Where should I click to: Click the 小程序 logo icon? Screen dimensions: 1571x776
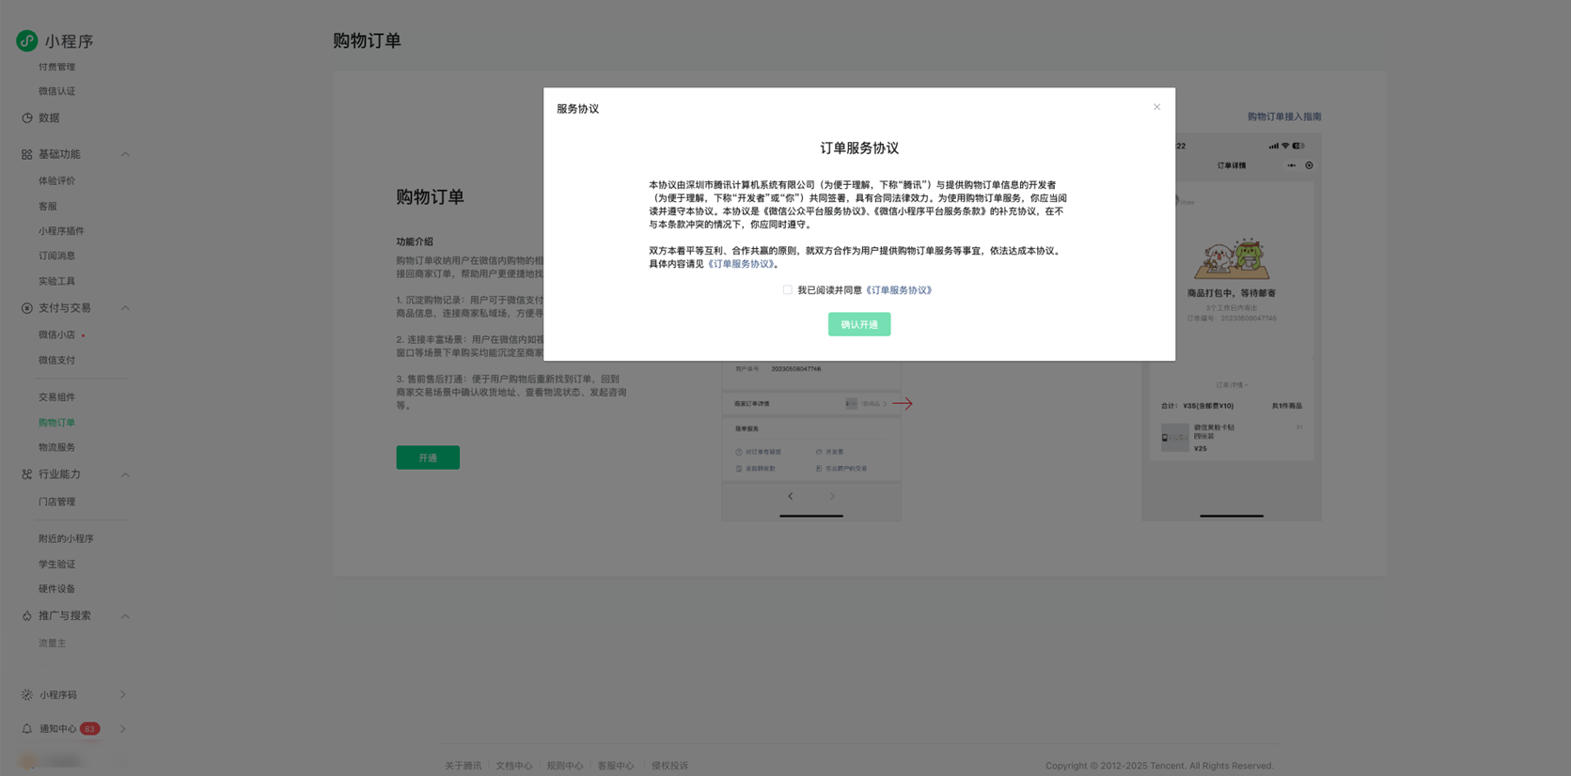point(26,40)
